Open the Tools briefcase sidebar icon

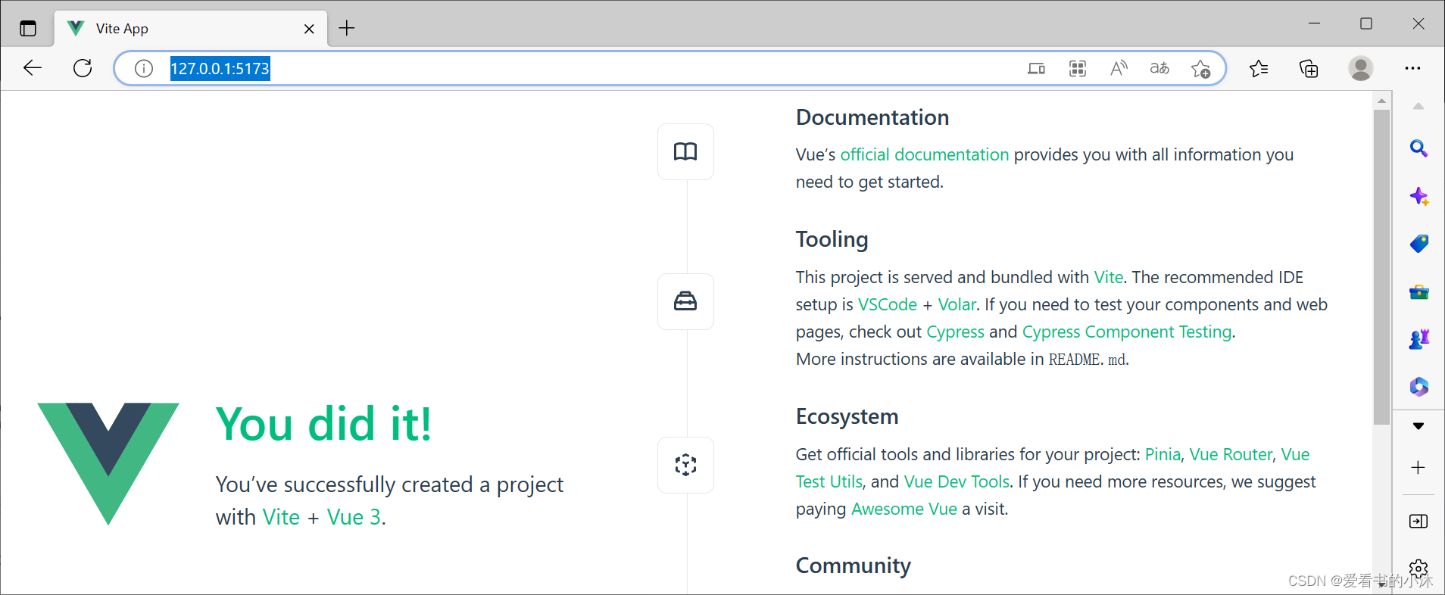tap(1418, 292)
